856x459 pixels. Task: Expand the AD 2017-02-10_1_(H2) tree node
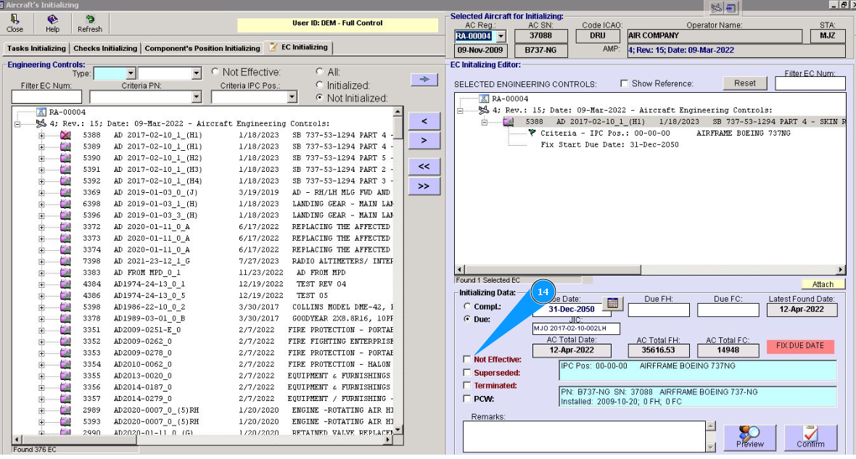(42, 158)
